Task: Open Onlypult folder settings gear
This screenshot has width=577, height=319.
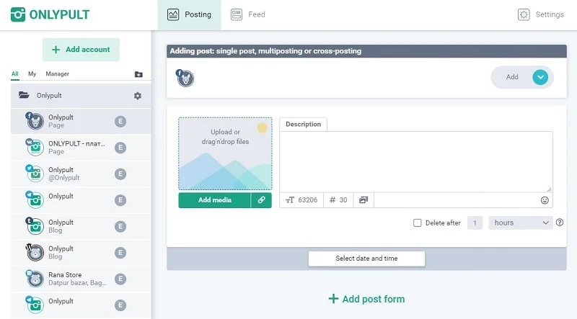Action: pyautogui.click(x=138, y=96)
